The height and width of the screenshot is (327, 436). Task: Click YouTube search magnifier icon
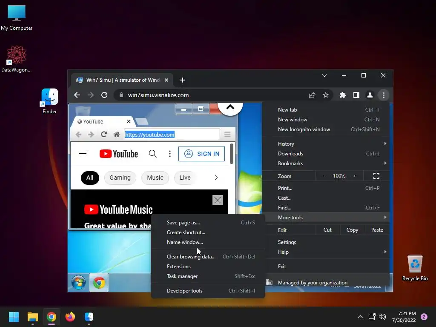[153, 154]
